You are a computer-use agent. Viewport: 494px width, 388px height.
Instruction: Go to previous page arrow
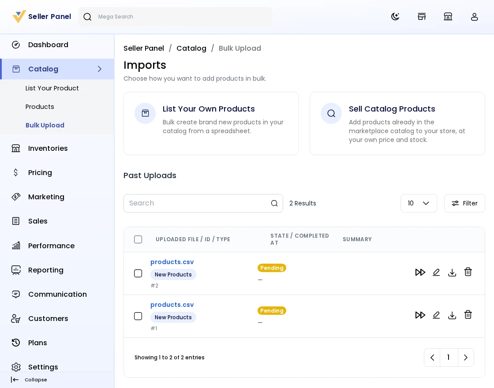[x=432, y=358]
